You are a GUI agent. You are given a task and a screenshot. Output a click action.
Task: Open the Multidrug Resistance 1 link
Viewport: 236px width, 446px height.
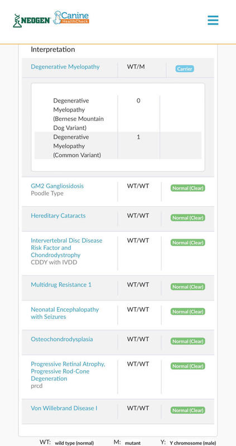pos(61,284)
